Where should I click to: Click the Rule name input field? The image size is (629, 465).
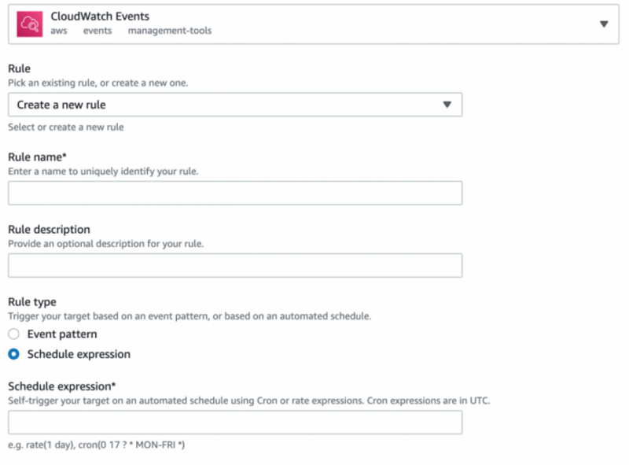235,193
